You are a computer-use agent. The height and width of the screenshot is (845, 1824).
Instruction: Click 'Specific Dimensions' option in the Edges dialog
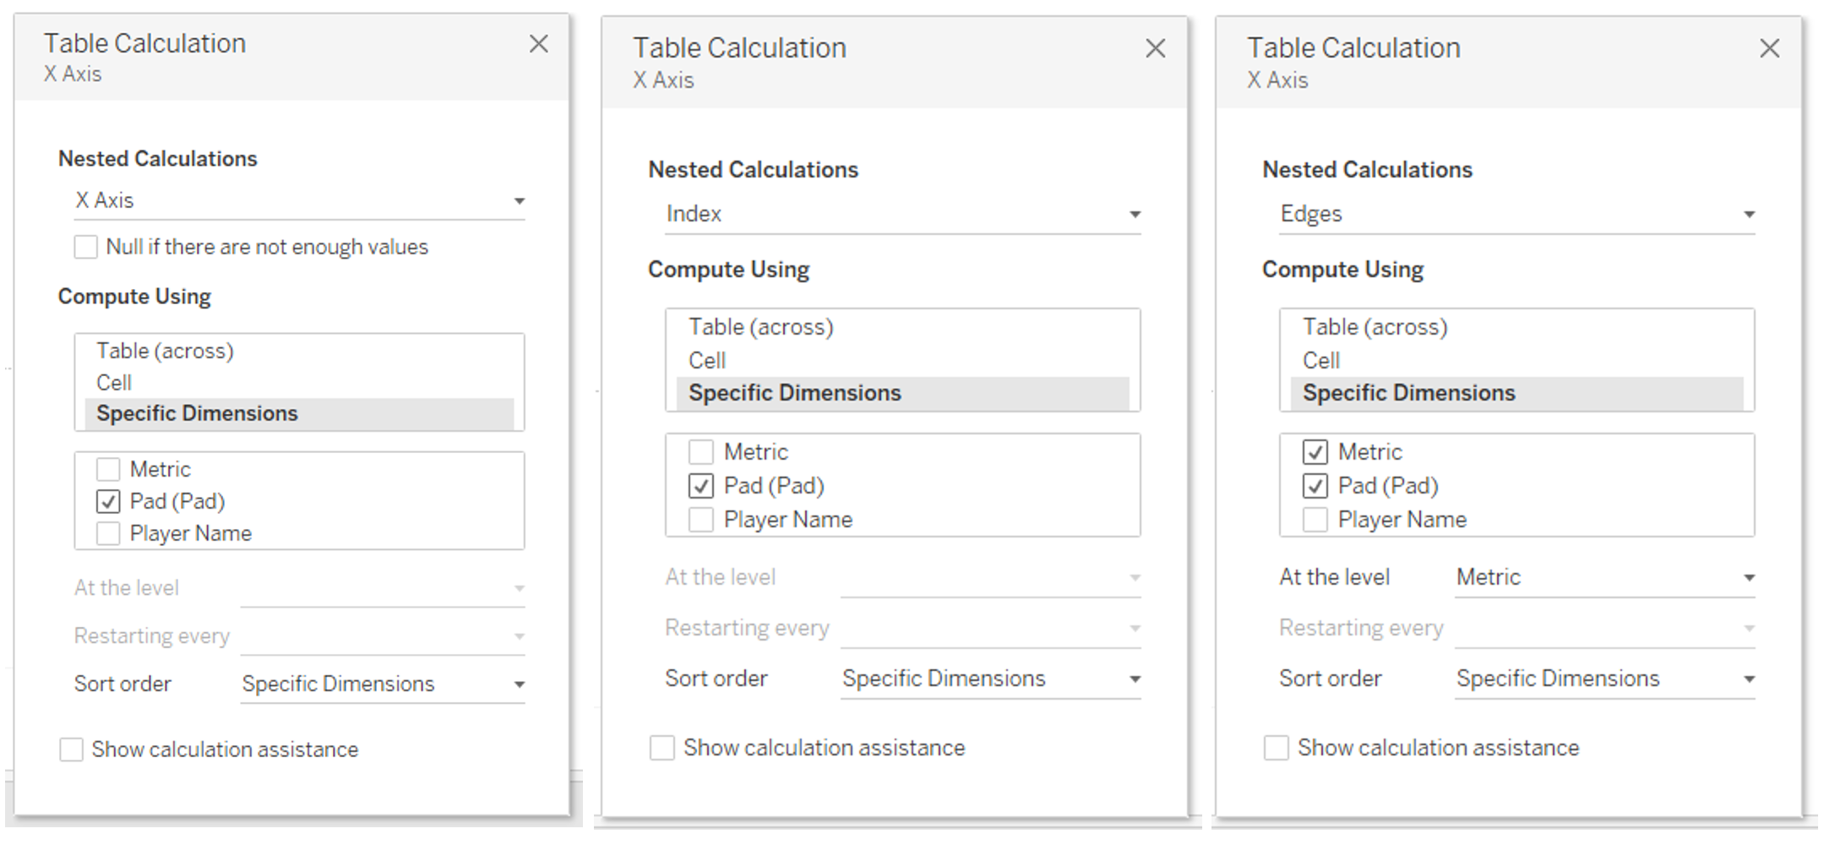pos(1408,393)
